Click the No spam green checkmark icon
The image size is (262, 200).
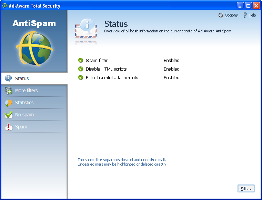[x=9, y=115]
